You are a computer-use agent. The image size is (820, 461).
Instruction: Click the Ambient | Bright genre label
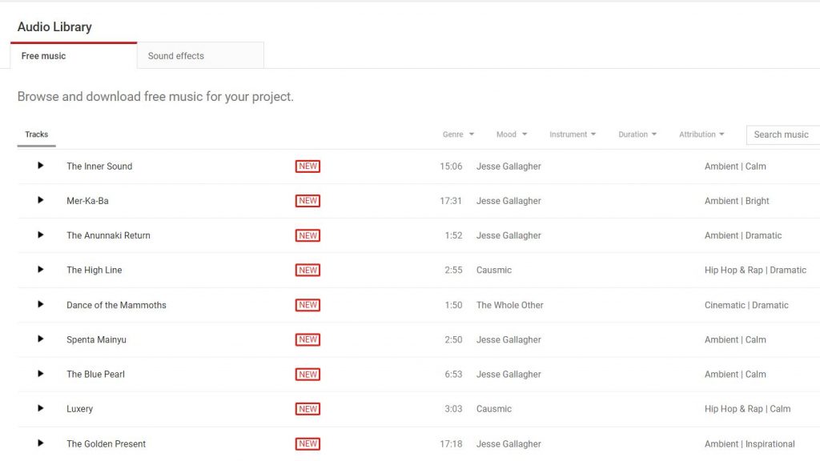737,201
